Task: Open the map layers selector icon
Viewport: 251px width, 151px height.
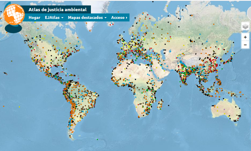Action: (245, 26)
